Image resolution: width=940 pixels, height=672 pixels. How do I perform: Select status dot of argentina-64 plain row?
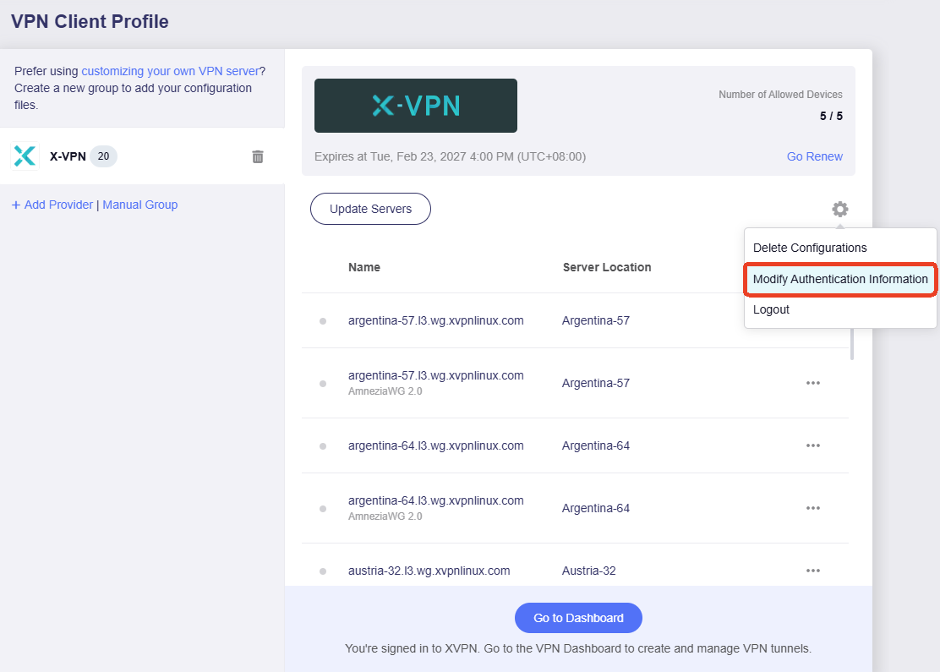323,446
